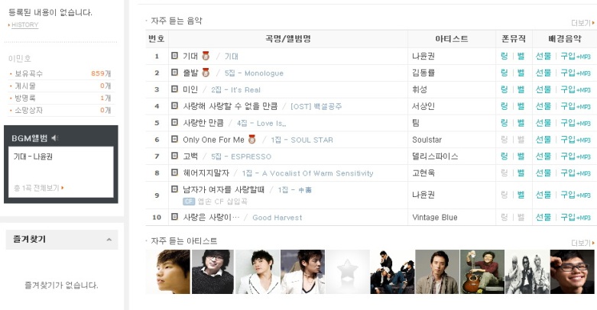The width and height of the screenshot is (597, 310).
Task: Click the square icon beside song 고백
Action: (174, 156)
